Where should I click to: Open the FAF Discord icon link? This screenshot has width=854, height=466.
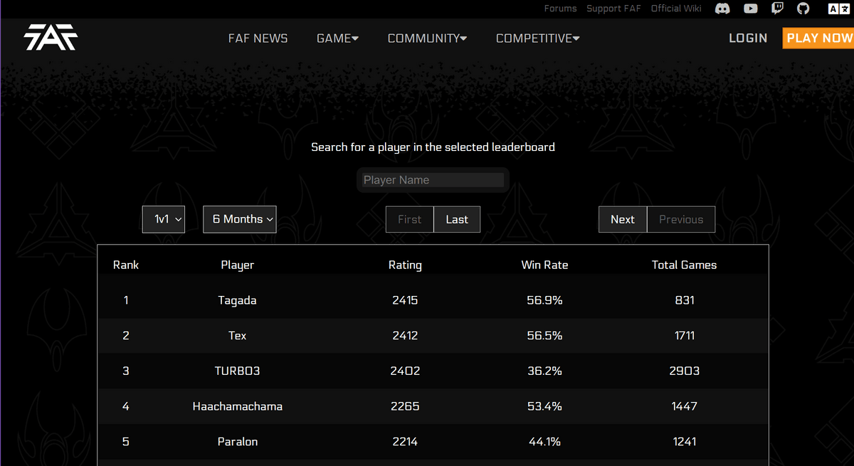tap(723, 9)
